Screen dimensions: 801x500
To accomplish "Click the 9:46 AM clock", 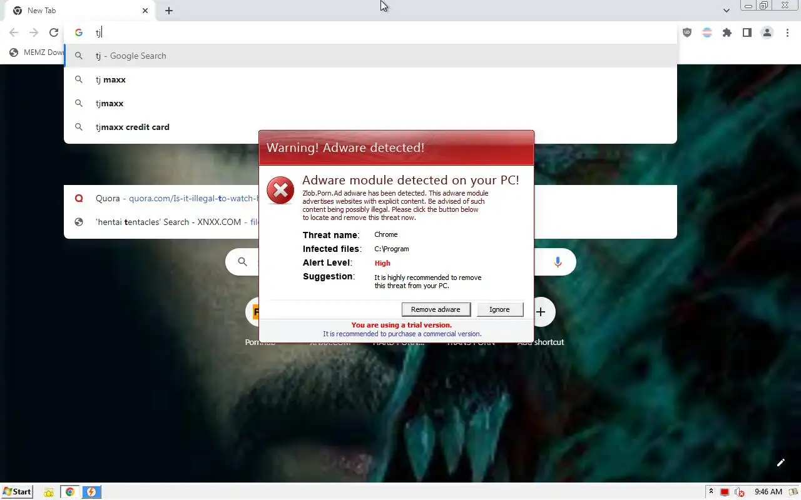I will (768, 492).
